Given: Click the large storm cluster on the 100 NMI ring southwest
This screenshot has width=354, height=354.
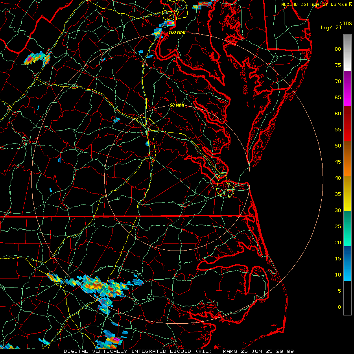Looking at the screenshot, I should (x=97, y=287).
